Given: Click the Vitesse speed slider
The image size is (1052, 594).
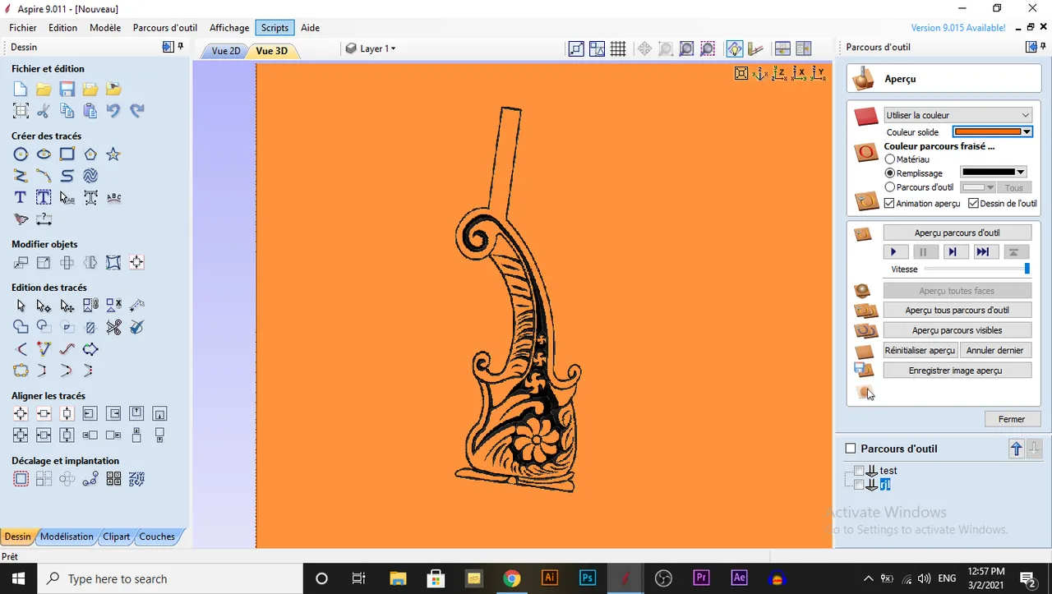Looking at the screenshot, I should click(x=977, y=269).
